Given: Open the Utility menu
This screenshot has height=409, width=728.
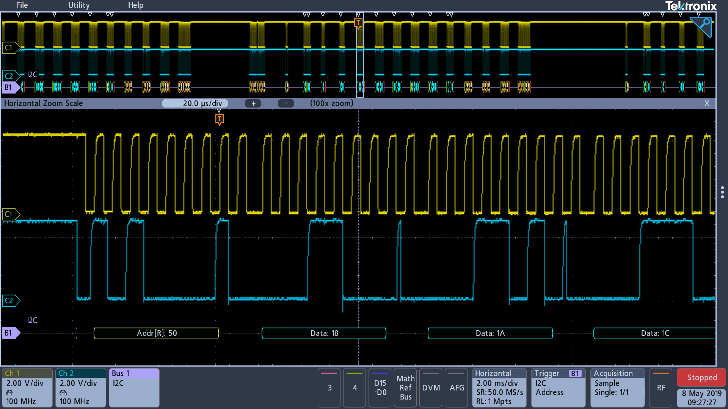Looking at the screenshot, I should point(79,5).
